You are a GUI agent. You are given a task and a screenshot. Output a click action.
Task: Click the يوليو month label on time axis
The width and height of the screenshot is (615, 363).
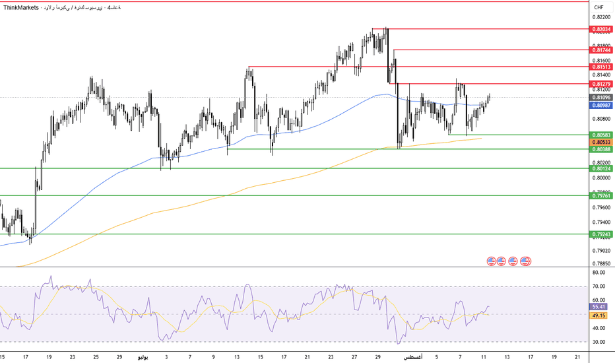(143, 357)
